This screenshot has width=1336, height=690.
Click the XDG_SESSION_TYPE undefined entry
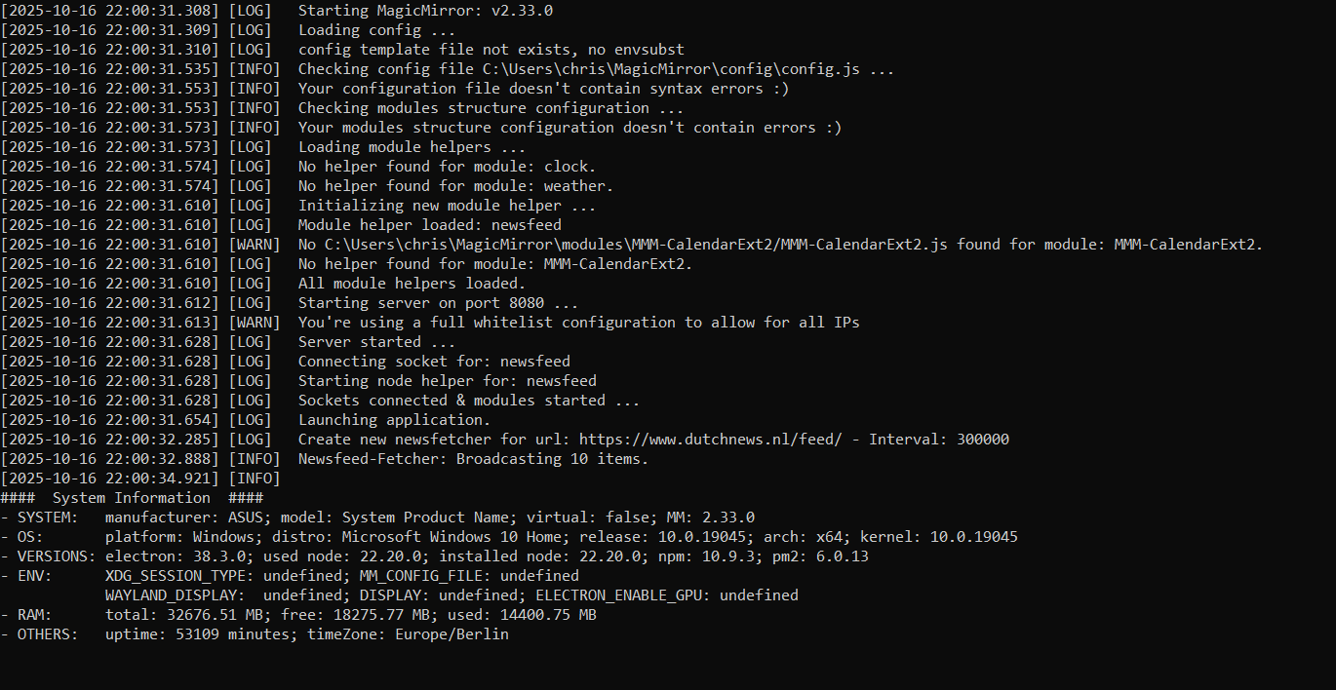pos(223,576)
